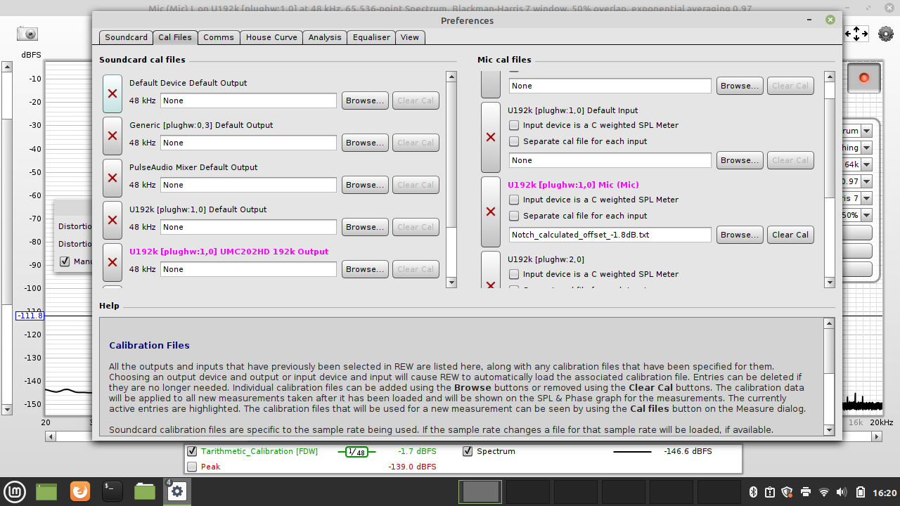The width and height of the screenshot is (900, 506).
Task: Untick the Tarithmetic_Calibration trace checkbox
Action: coord(192,451)
